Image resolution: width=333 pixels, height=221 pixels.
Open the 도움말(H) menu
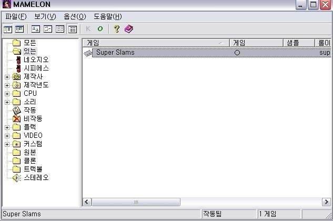pyautogui.click(x=108, y=17)
